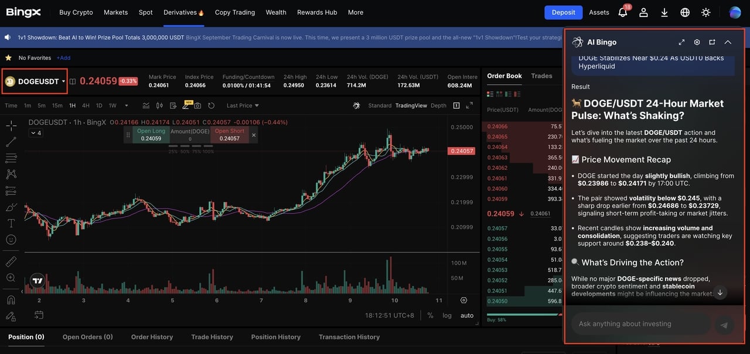Image resolution: width=750 pixels, height=354 pixels.
Task: Select the brush drawing tool
Action: (x=11, y=207)
